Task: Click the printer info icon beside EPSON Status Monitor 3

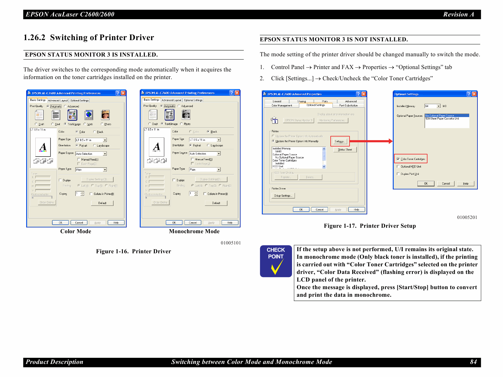Action: coord(274,120)
